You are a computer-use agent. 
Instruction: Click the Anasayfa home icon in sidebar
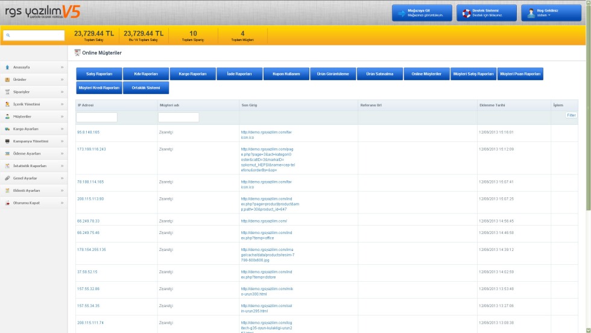click(7, 67)
